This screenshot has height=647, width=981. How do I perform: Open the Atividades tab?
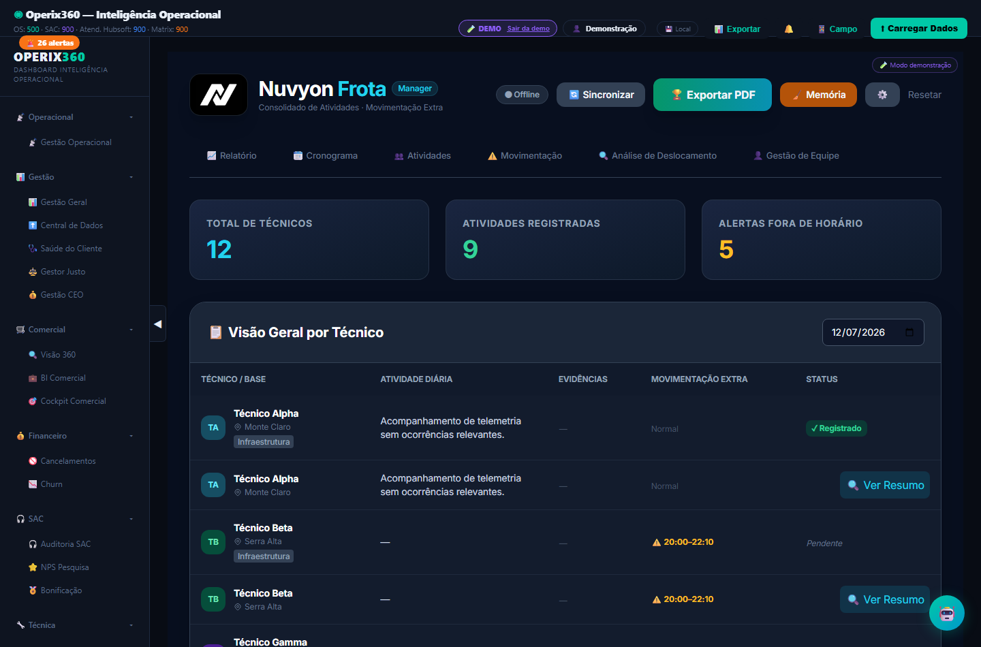(422, 156)
